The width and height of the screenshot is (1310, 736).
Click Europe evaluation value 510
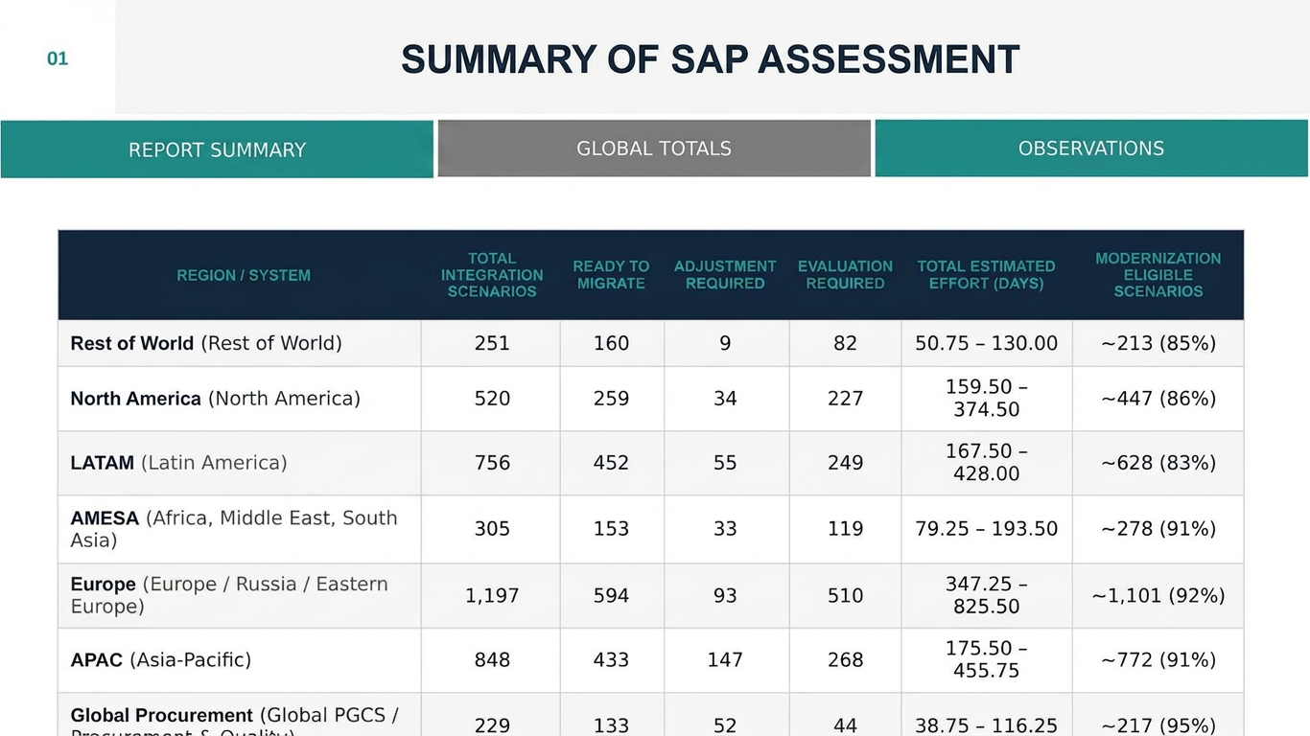[x=845, y=596]
